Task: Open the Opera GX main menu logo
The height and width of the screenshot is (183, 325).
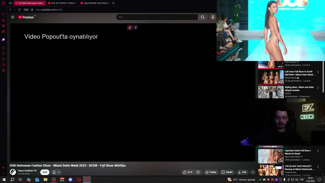Action: [4, 3]
